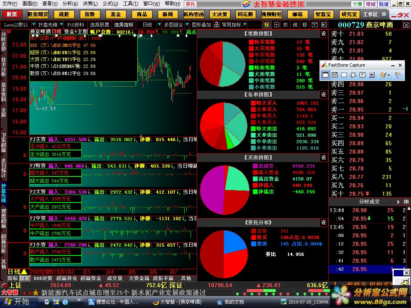
Task: Open 设 settings for 委托分布
Action: pos(324,222)
